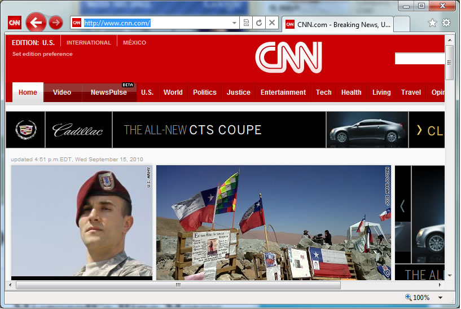The height and width of the screenshot is (309, 461).
Task: Click the INTERNATIONAL edition link
Action: pos(89,43)
